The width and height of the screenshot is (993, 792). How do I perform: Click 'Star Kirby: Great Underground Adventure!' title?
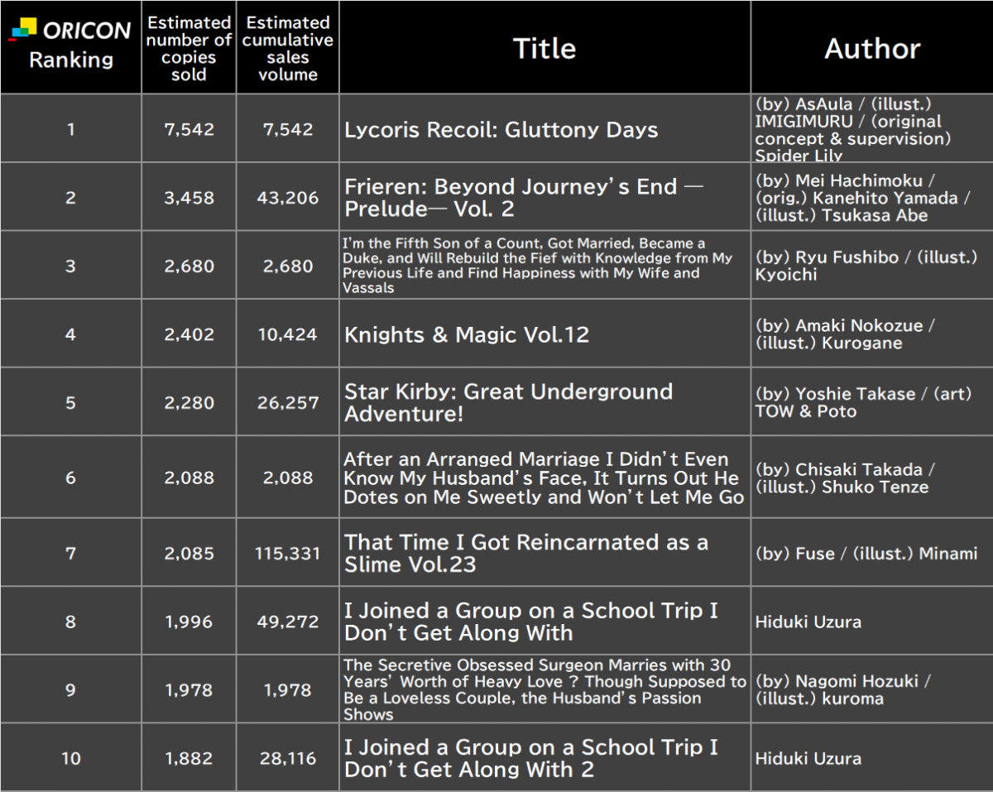(509, 402)
